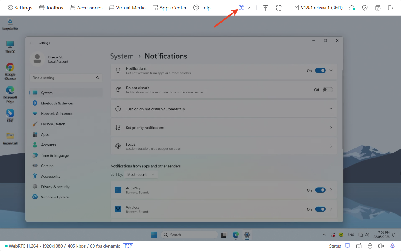
Task: Disable the AutoPlay notifications toggle
Action: pos(320,190)
